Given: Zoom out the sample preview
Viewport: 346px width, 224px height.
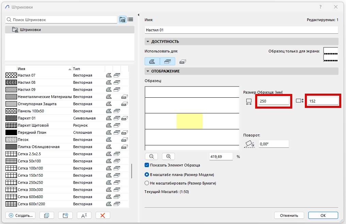Looking at the screenshot, I should point(151,156).
